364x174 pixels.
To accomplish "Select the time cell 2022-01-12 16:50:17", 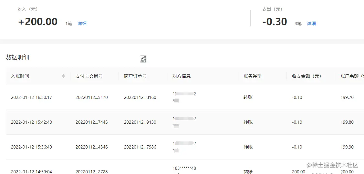I will click(31, 97).
